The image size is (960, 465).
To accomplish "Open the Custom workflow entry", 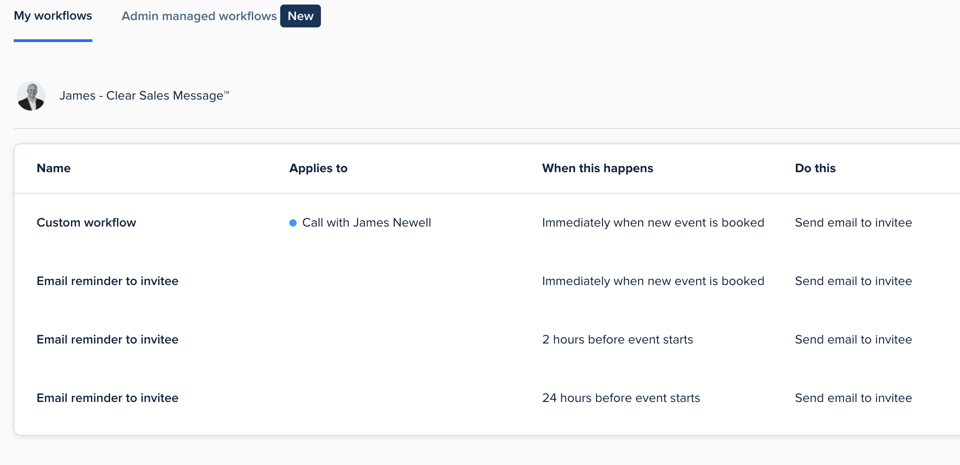I will (x=86, y=222).
